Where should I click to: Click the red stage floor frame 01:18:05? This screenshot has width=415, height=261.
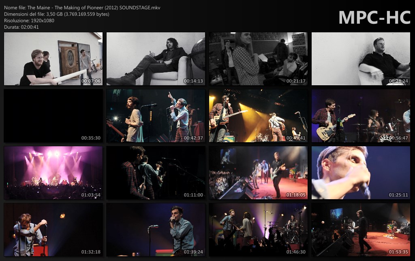pyautogui.click(x=258, y=173)
